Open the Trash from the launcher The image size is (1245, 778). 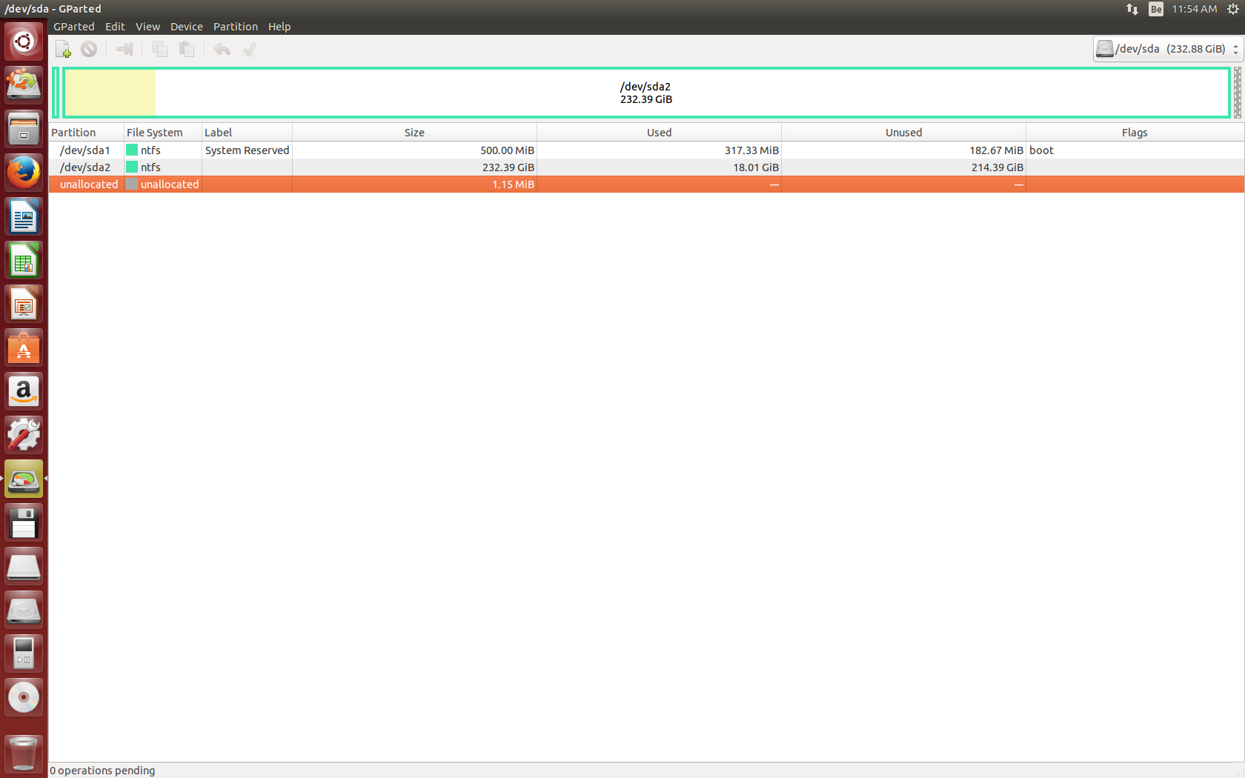24,754
